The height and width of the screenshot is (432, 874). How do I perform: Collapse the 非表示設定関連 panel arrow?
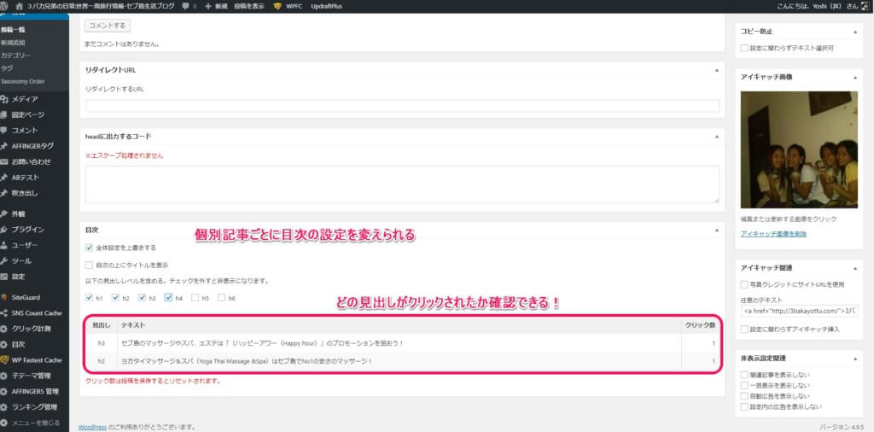pyautogui.click(x=855, y=359)
